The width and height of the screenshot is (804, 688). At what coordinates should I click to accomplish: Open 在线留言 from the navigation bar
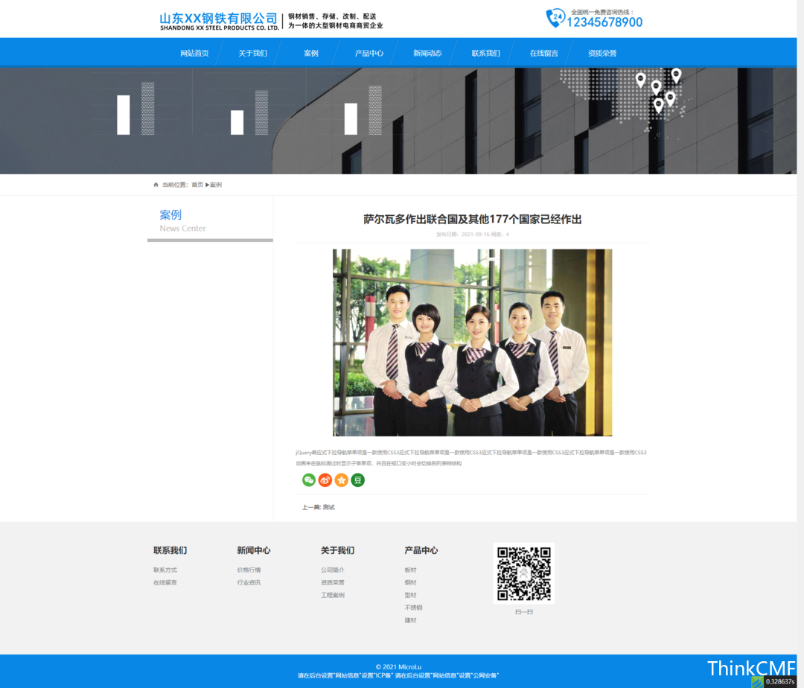pyautogui.click(x=543, y=53)
